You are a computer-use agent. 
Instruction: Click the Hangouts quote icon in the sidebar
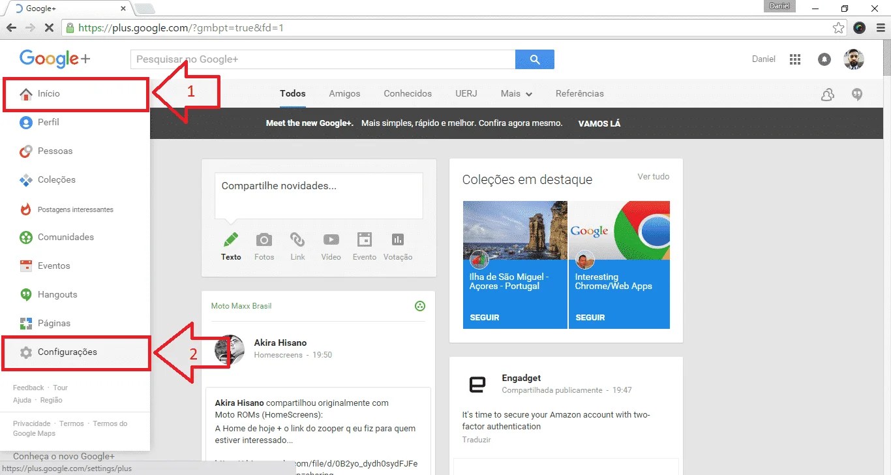pyautogui.click(x=26, y=294)
